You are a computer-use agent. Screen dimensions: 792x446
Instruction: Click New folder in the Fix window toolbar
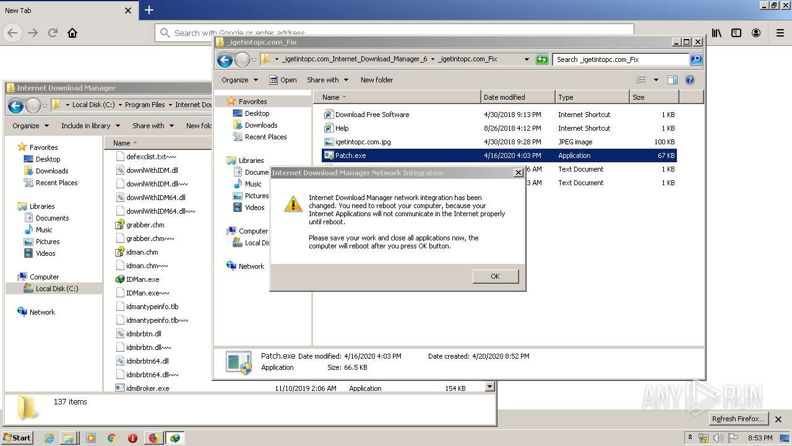click(x=377, y=80)
